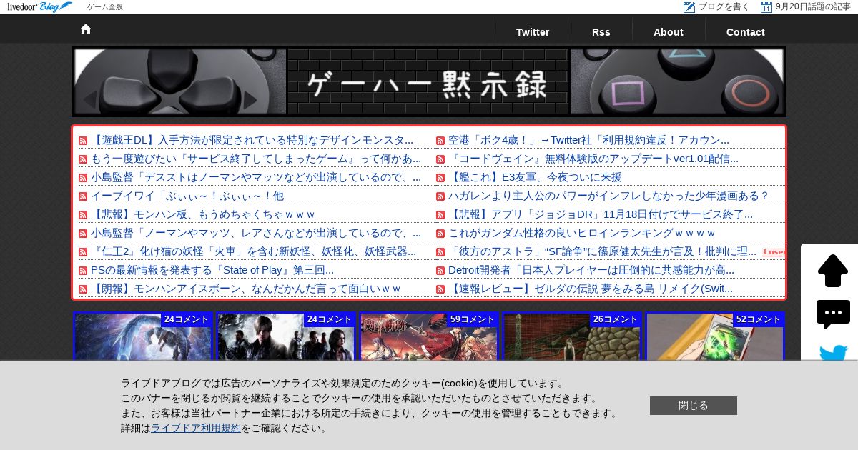Open comments via speech bubble icon
Viewport: 858px width, 450px height.
833,314
